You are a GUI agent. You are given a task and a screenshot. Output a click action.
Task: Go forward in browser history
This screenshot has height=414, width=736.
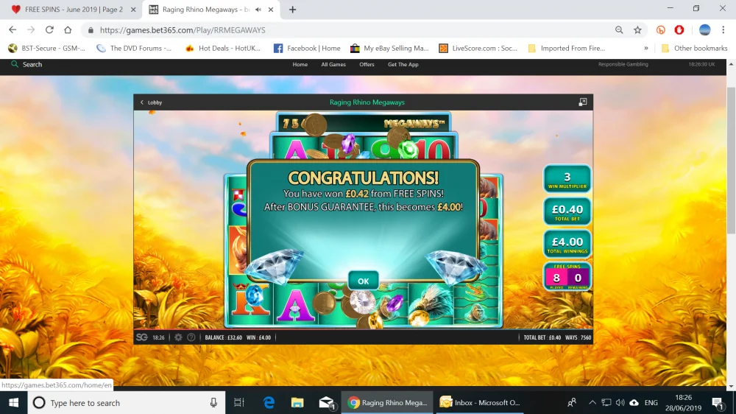click(x=31, y=30)
